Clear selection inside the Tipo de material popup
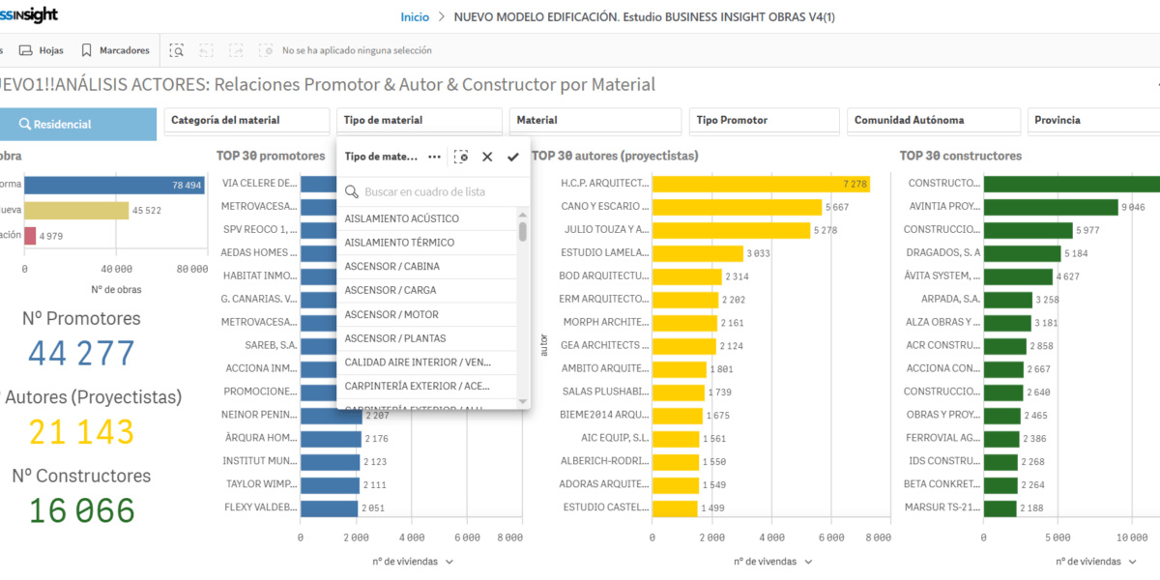Screen dimensions: 1160x580 [x=461, y=157]
